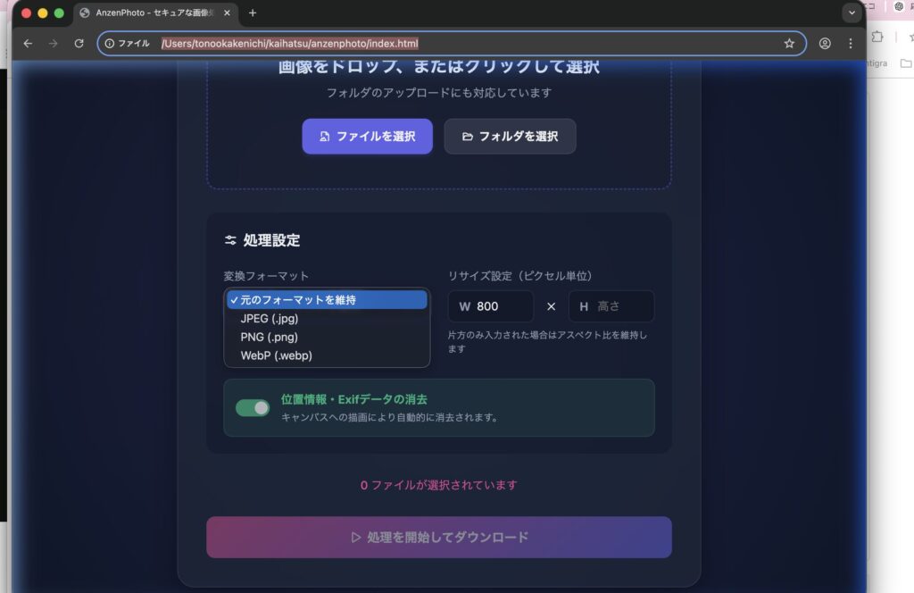Expand the tab search chevron button
Viewport: 914px width, 593px height.
(x=852, y=13)
